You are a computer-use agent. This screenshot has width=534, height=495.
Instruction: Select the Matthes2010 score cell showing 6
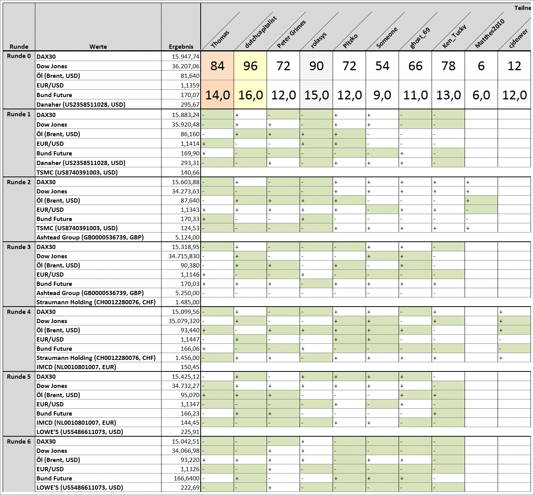click(481, 66)
